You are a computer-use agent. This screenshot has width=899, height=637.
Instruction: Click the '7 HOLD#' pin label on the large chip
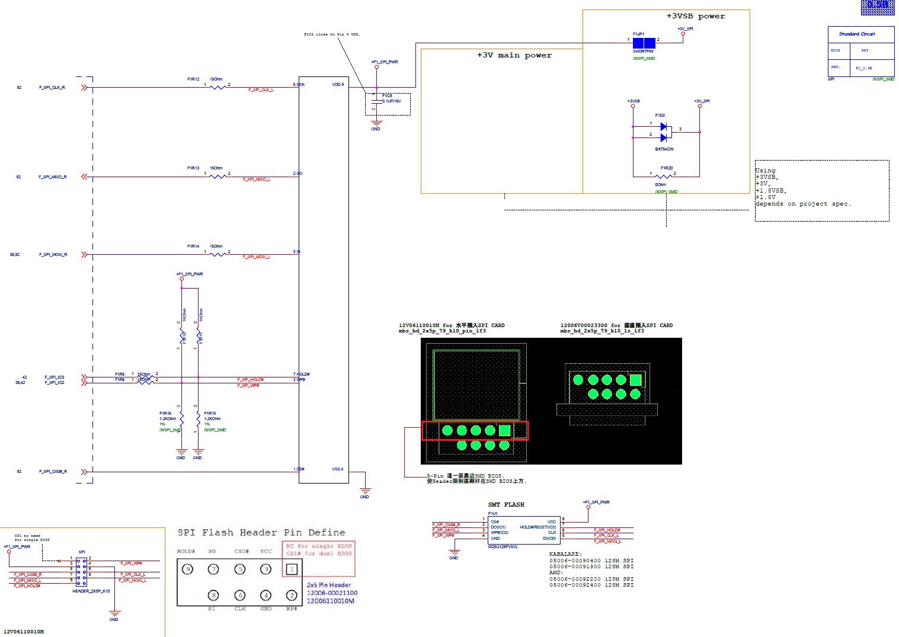pyautogui.click(x=302, y=374)
